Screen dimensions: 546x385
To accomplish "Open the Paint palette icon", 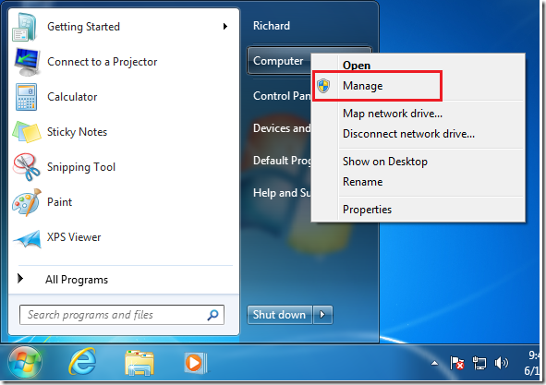I will [x=27, y=202].
